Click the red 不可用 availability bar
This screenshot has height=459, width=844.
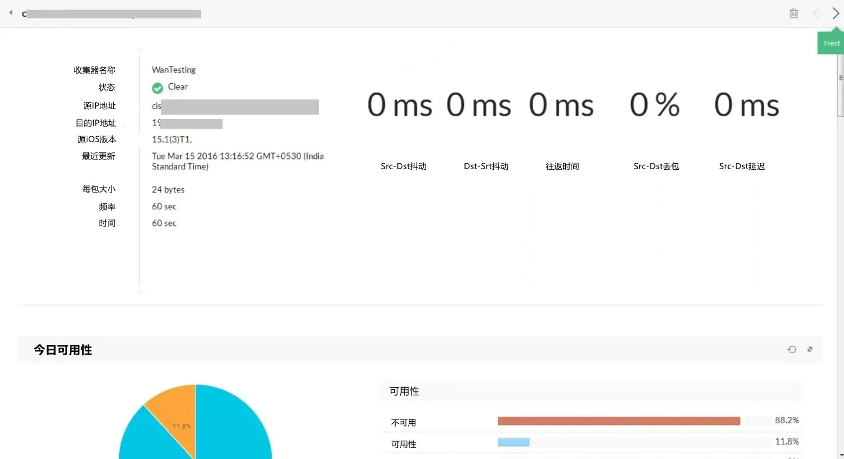(x=619, y=421)
